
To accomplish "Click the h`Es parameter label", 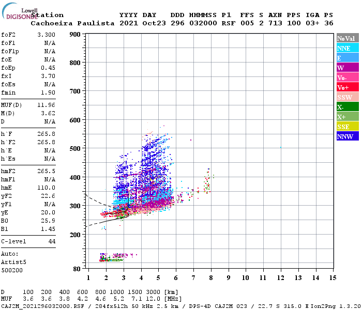I will 8,159.
